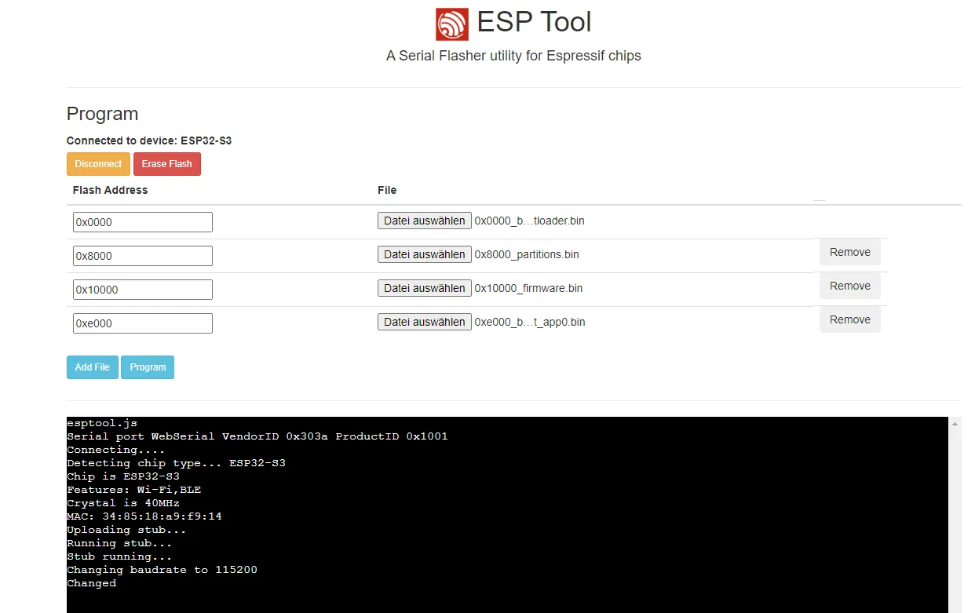Click the 'Connected to device: ESP32-S3' text
The width and height of the screenshot is (975, 613).
pos(149,141)
